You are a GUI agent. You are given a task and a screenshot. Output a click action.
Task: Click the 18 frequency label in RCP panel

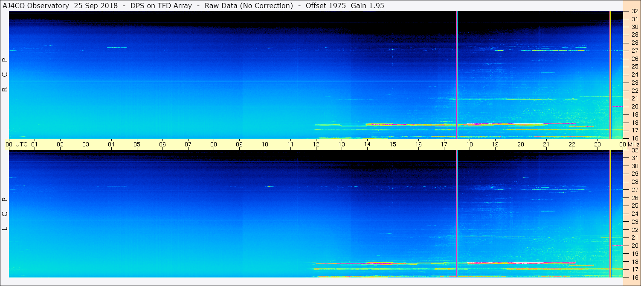635,123
